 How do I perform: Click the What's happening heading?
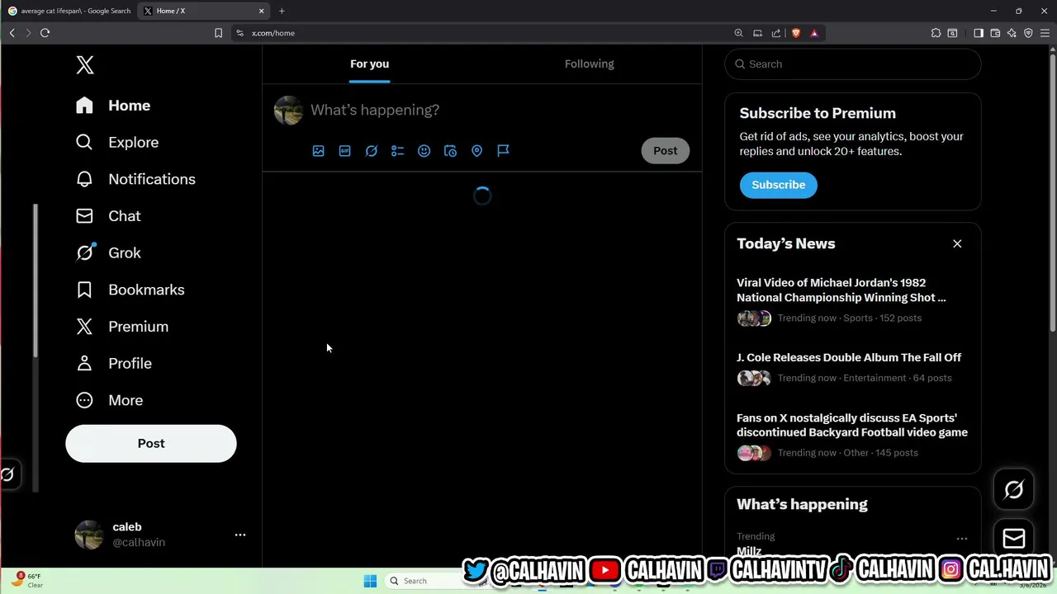click(802, 504)
